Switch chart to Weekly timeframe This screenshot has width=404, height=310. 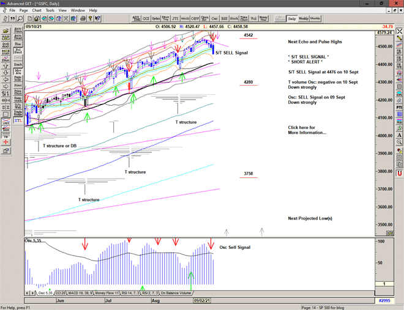[x=304, y=18]
